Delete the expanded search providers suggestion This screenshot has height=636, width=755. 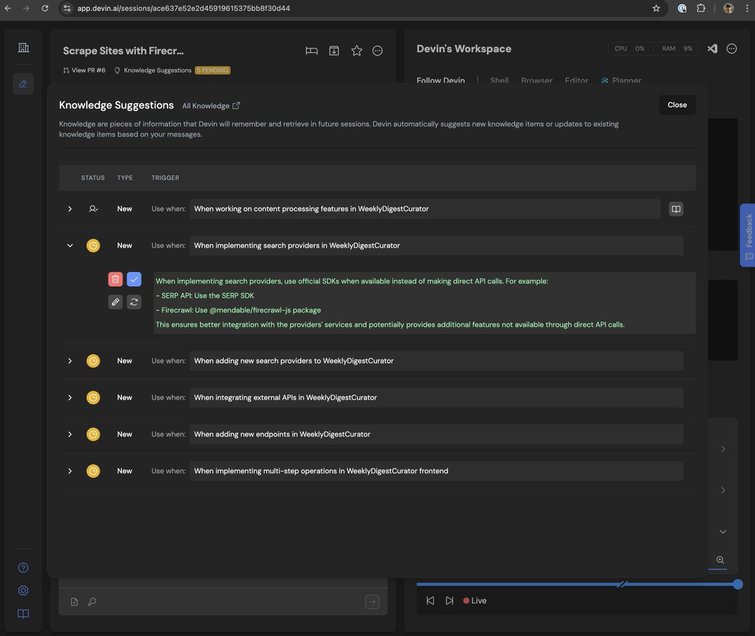(x=115, y=279)
